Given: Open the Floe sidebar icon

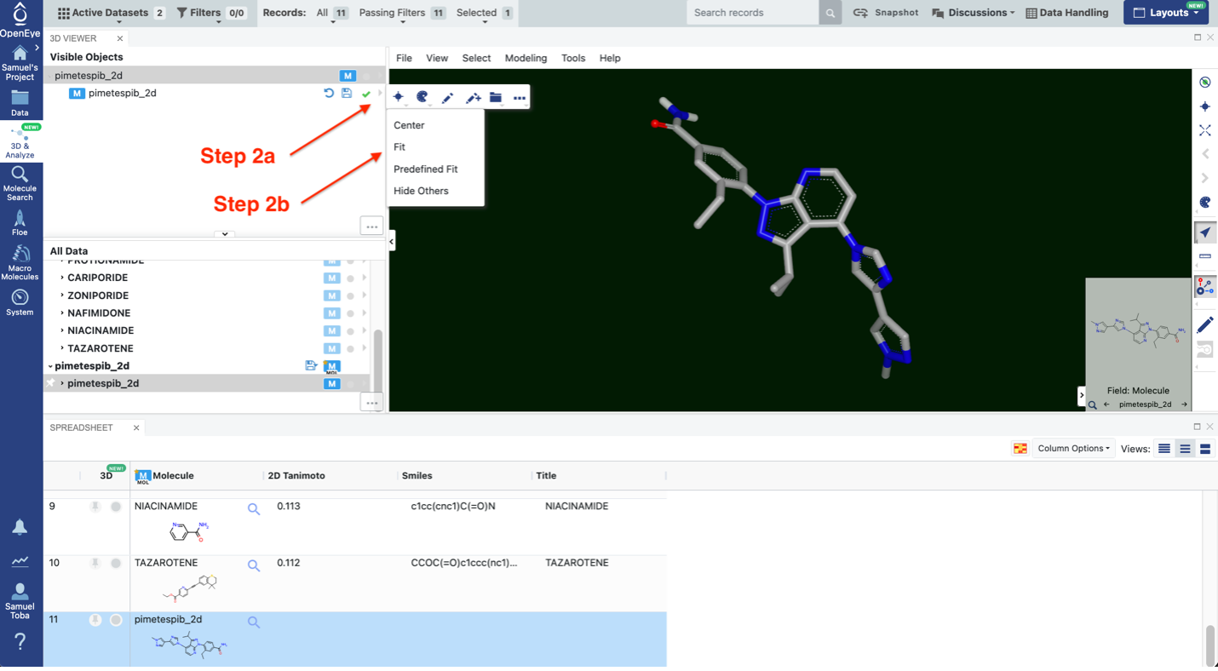Looking at the screenshot, I should (20, 223).
